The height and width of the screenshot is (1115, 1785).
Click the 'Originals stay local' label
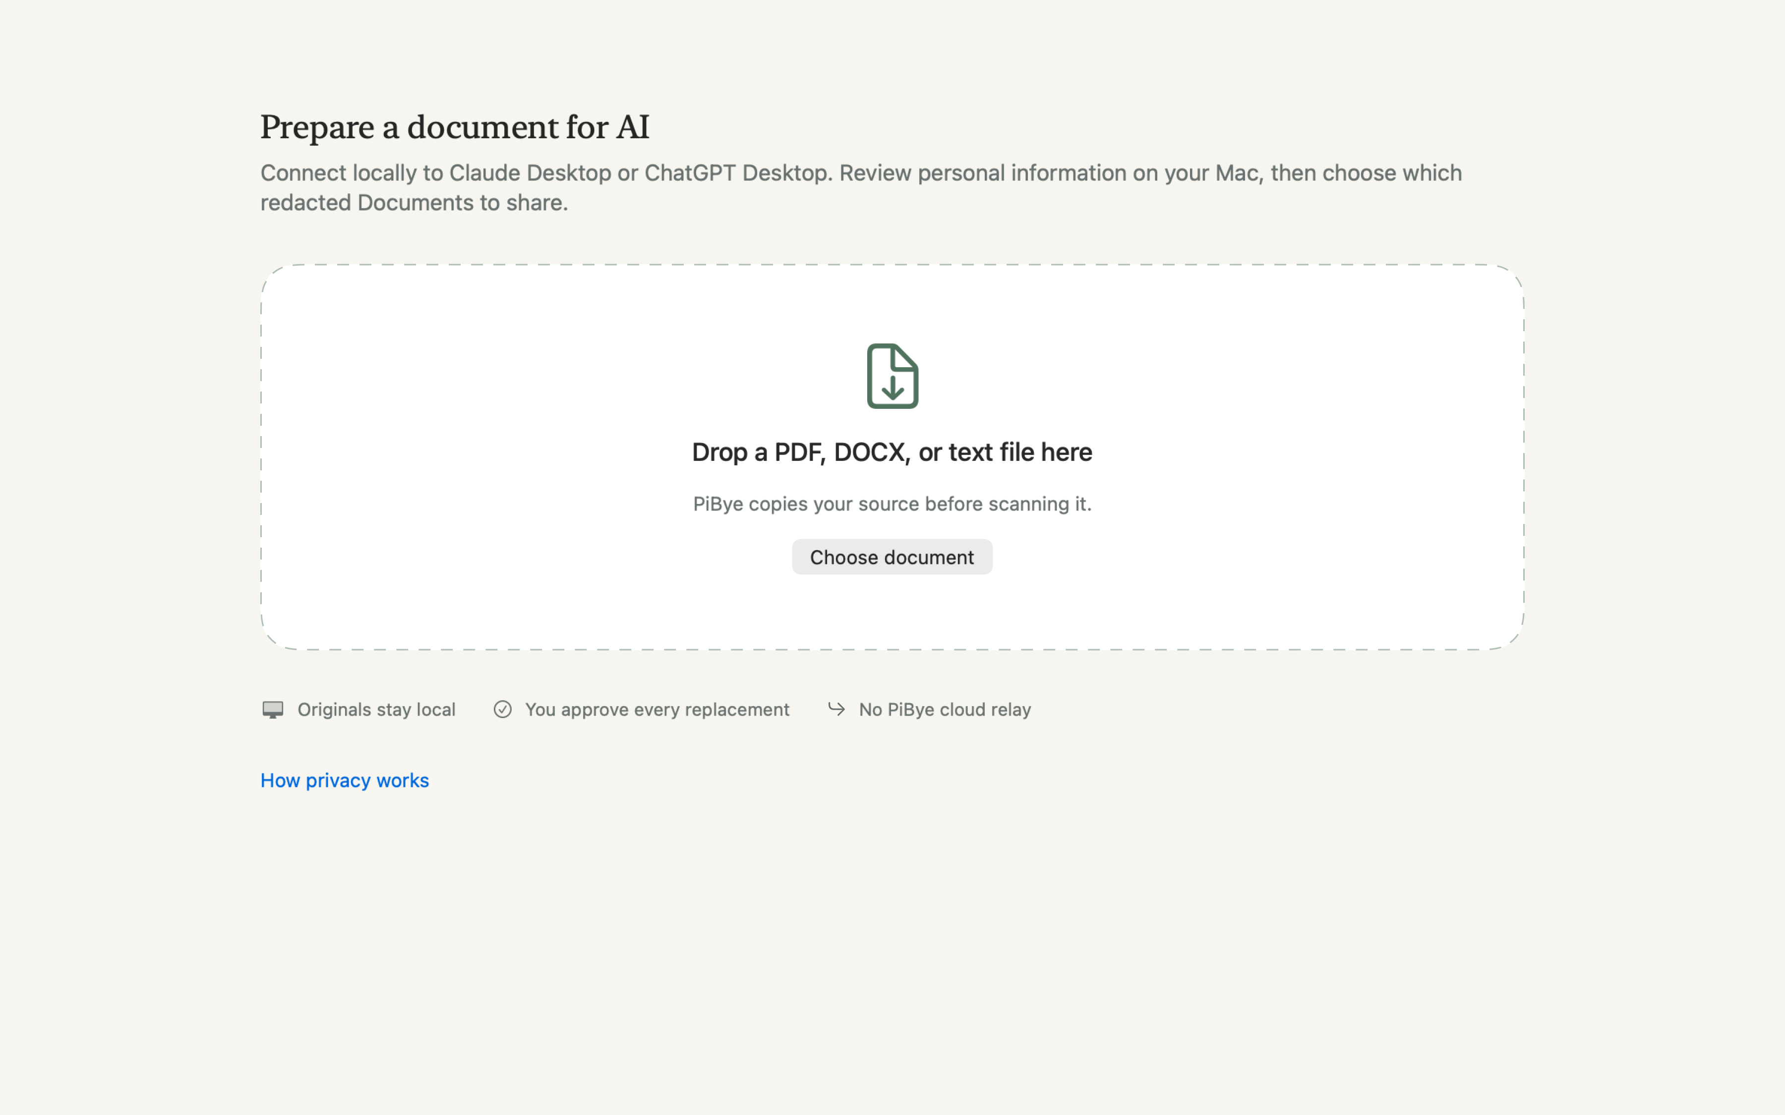point(376,710)
